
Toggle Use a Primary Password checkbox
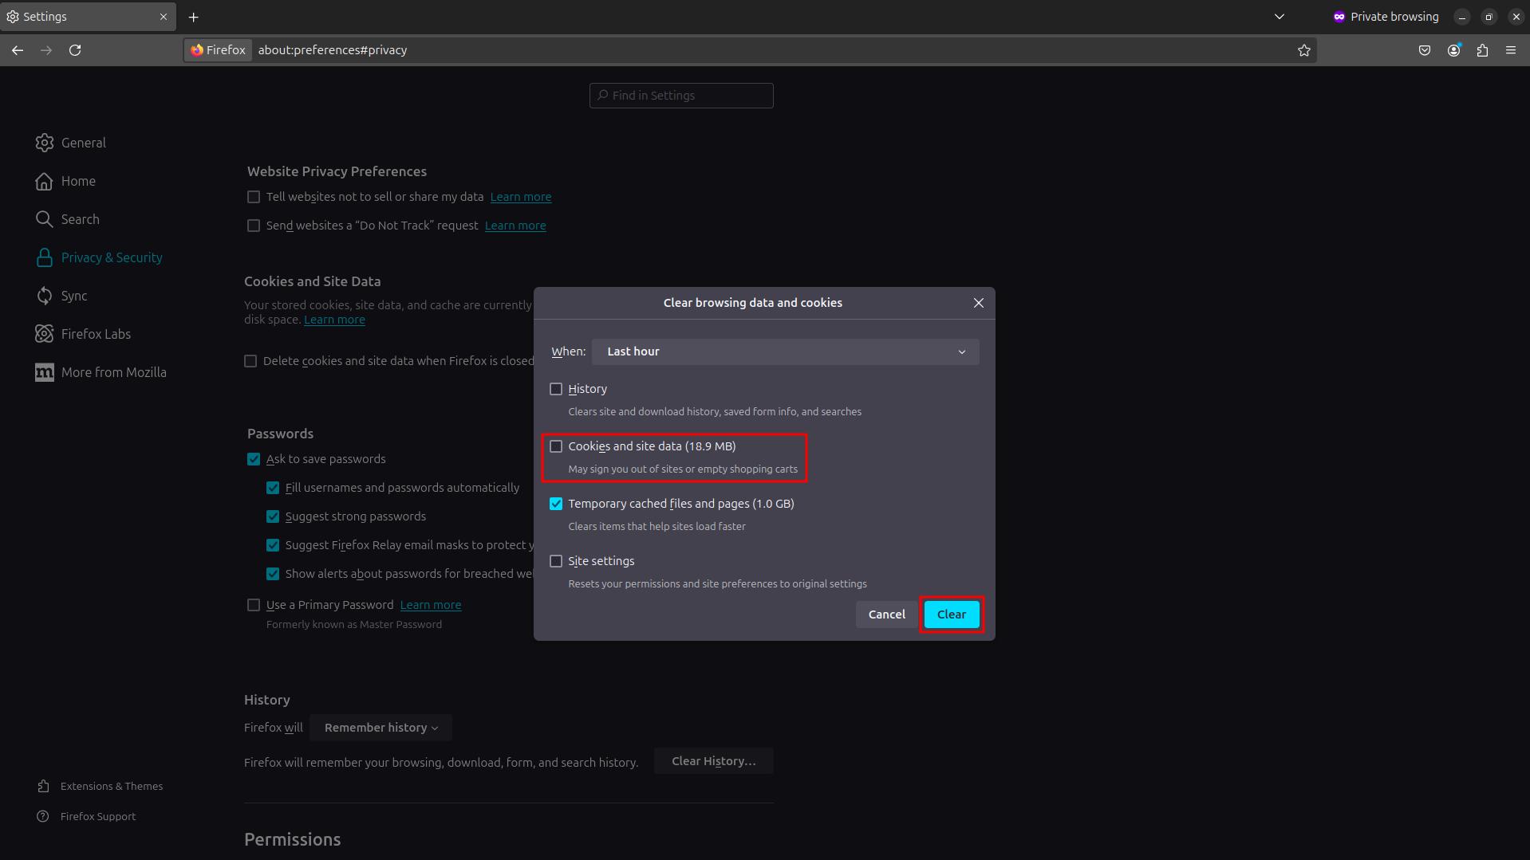(x=254, y=605)
